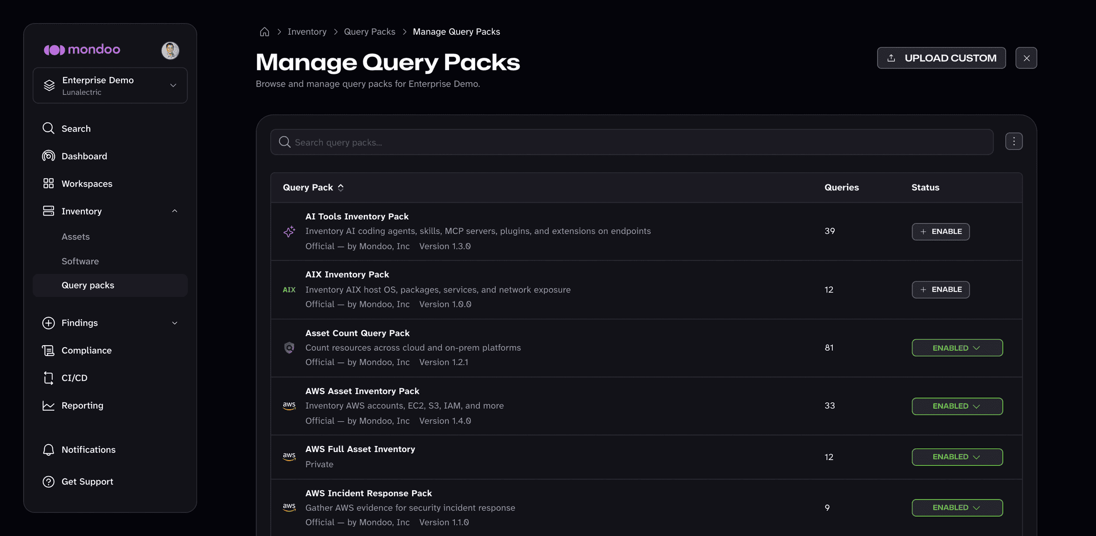Image resolution: width=1096 pixels, height=536 pixels.
Task: Open ENABLED dropdown for Asset Count Query Pack
Action: (x=957, y=348)
